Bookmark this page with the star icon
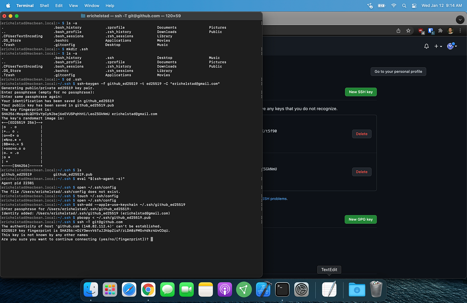This screenshot has width=467, height=303. [x=408, y=31]
